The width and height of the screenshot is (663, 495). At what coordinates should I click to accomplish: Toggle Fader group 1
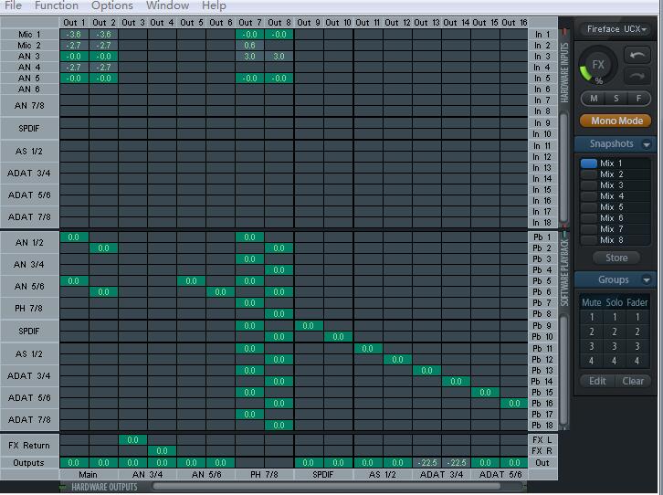[637, 317]
